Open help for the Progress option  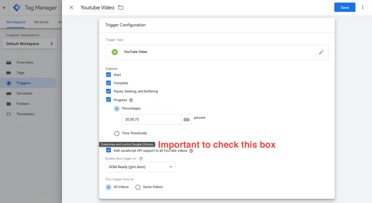pos(131,100)
